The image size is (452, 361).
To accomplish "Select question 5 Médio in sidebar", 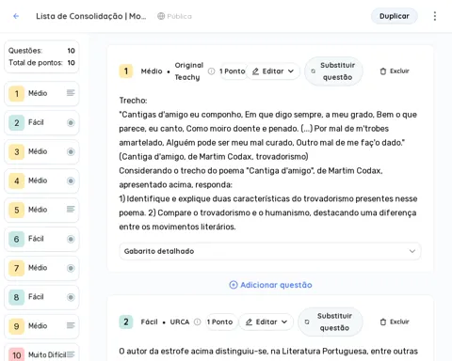I will [41, 210].
